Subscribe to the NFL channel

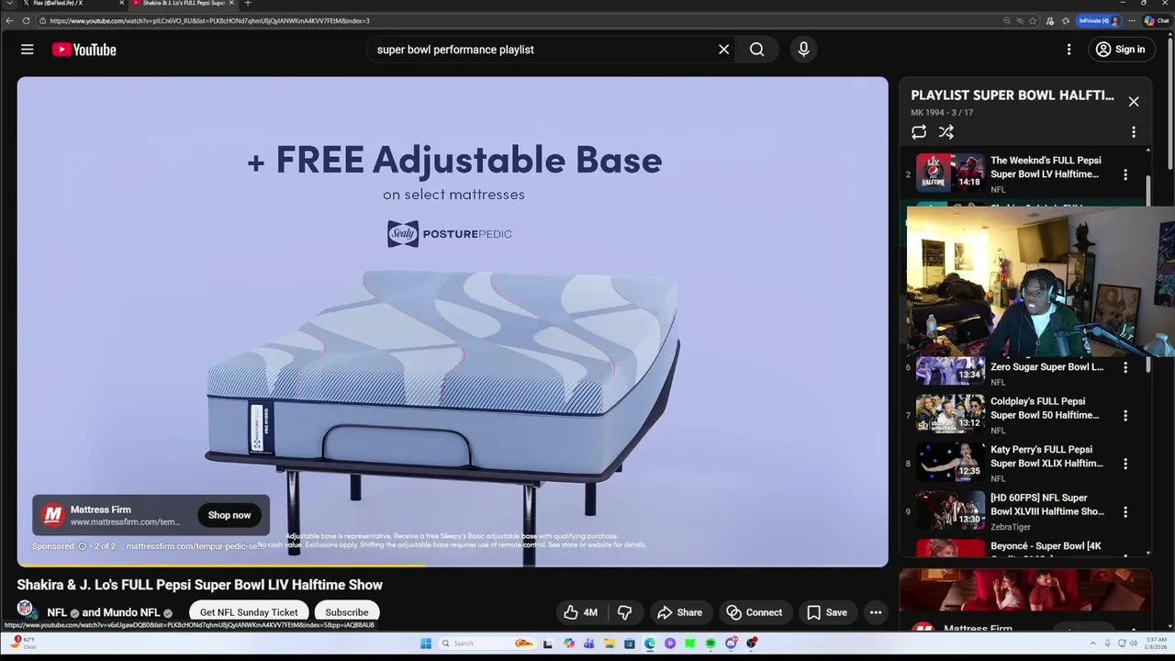pos(347,612)
